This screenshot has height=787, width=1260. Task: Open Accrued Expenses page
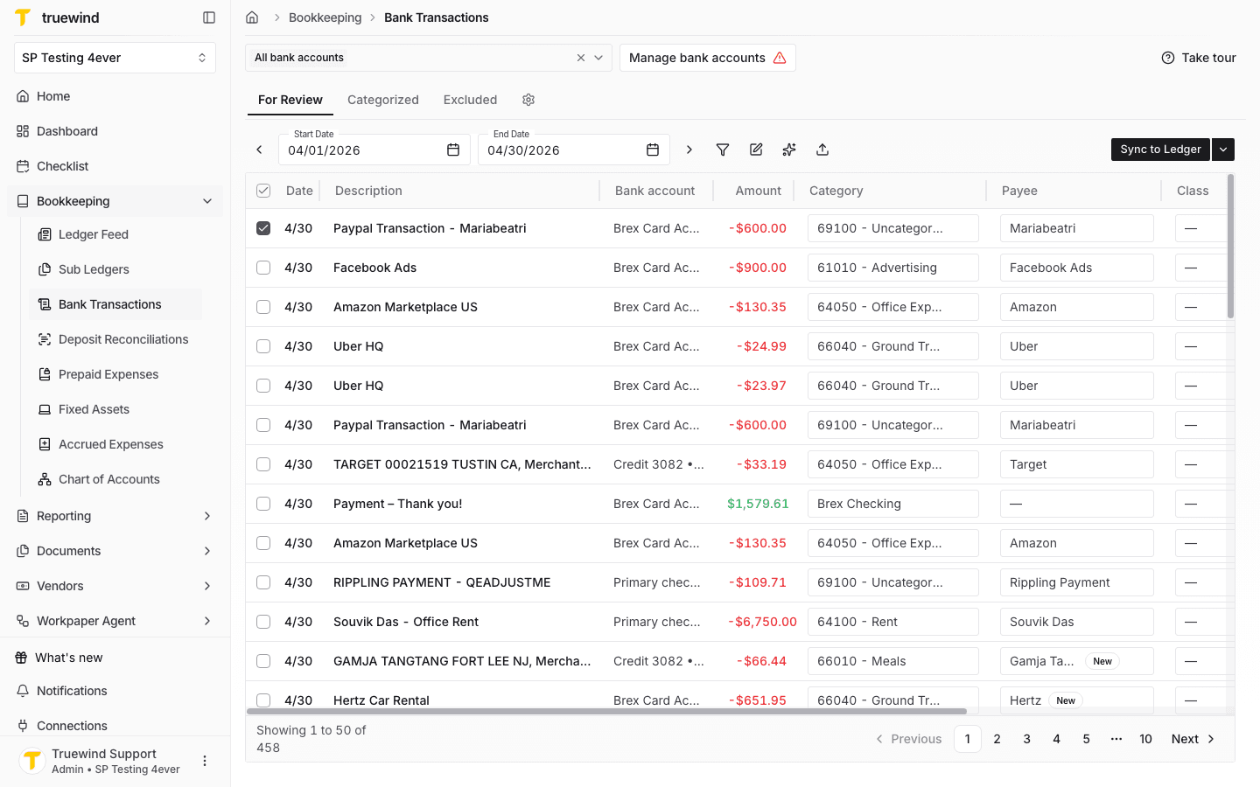pos(115,444)
